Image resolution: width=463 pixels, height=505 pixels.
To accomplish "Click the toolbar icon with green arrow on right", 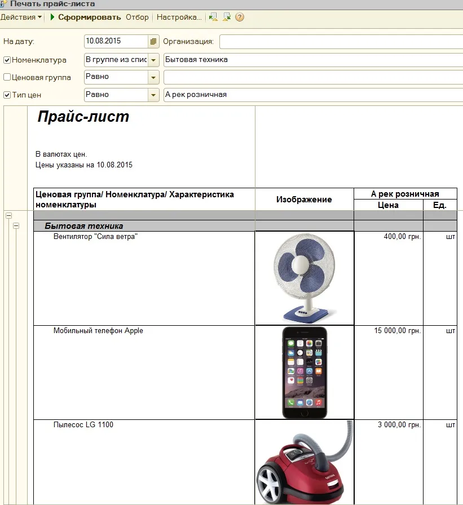I will coord(227,17).
